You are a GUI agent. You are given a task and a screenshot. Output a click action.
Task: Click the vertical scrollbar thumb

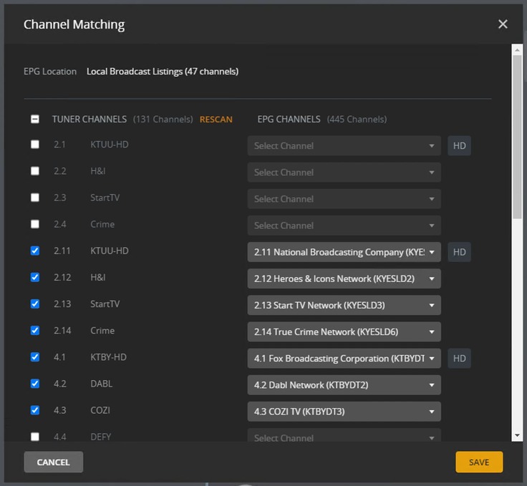coord(517,136)
